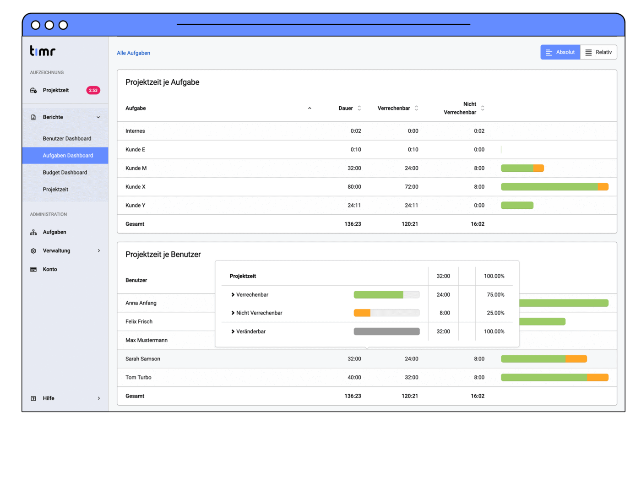Sort by Dauer column arrows

[359, 109]
